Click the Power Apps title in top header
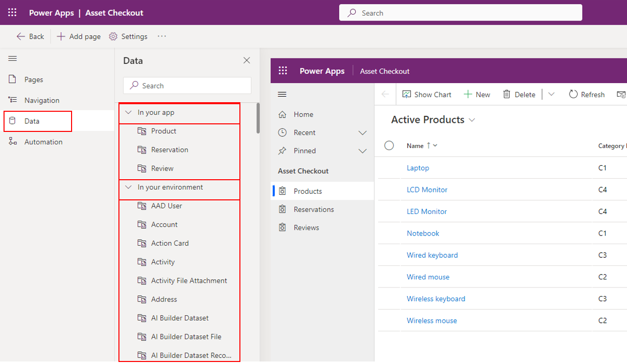This screenshot has height=364, width=627. (x=51, y=13)
